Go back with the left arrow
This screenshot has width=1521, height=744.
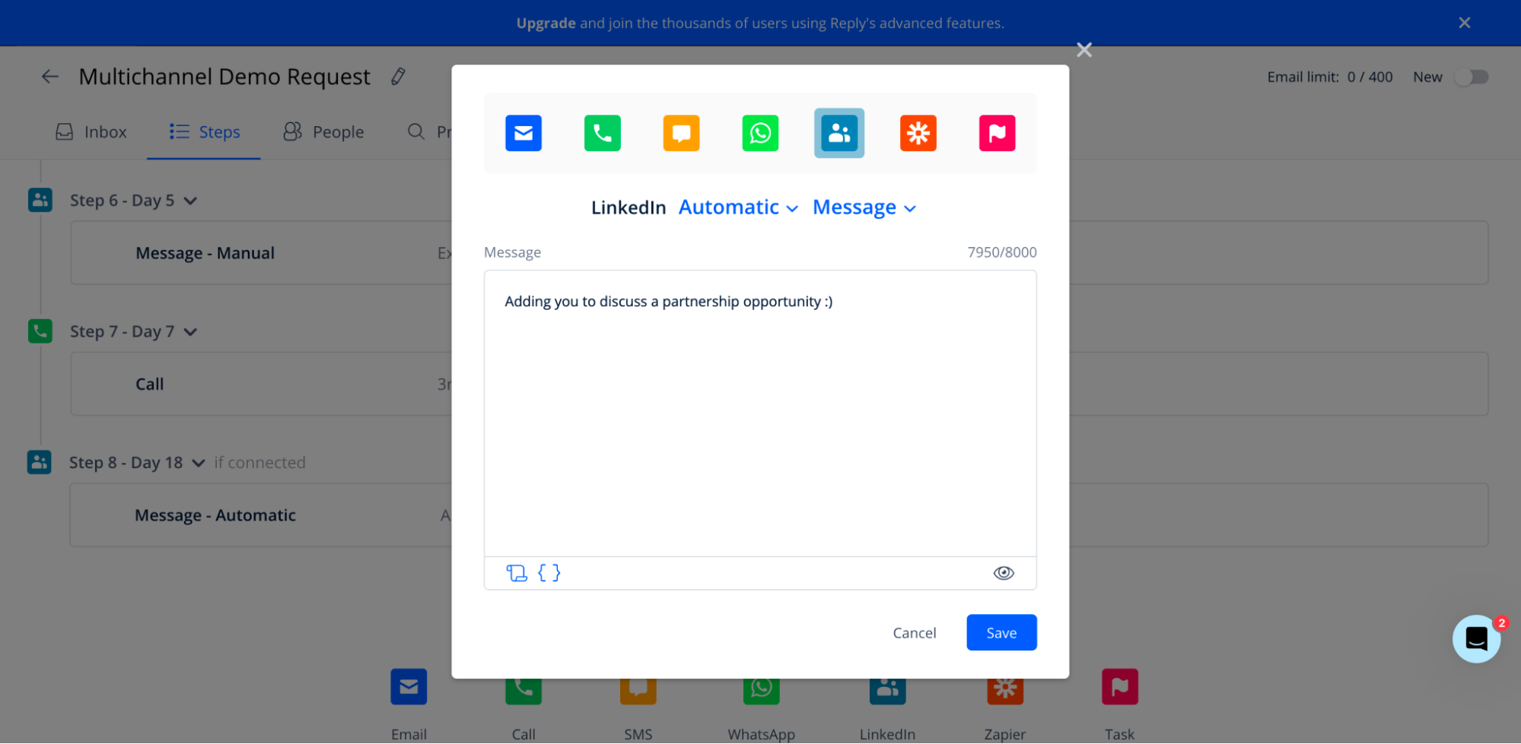click(x=50, y=76)
